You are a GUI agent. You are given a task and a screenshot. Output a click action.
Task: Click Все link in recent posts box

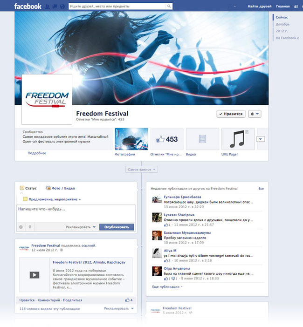click(261, 189)
